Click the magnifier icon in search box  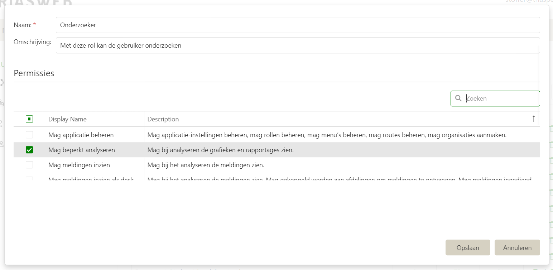click(458, 98)
